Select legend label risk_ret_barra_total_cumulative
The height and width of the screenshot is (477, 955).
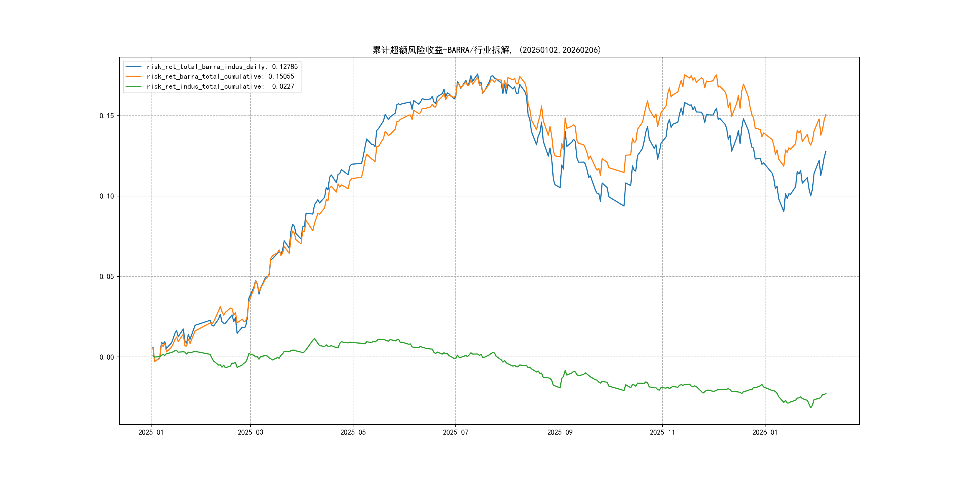tap(220, 77)
